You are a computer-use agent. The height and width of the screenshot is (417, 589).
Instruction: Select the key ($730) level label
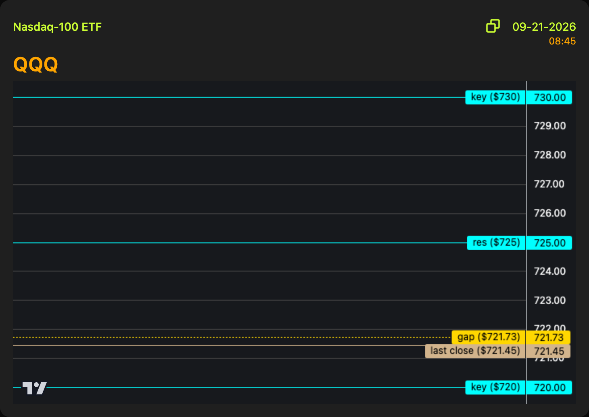tap(495, 97)
